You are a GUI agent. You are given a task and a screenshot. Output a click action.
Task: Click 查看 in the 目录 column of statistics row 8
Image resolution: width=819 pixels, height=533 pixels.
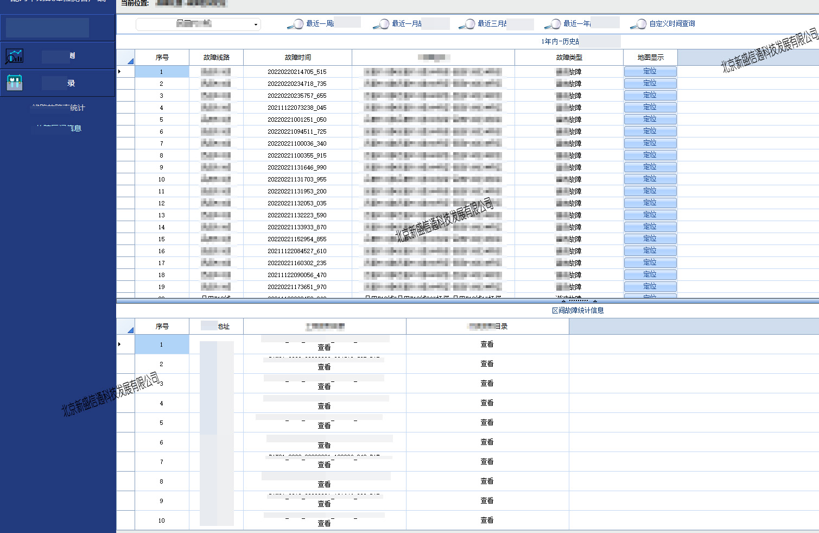[x=487, y=481]
